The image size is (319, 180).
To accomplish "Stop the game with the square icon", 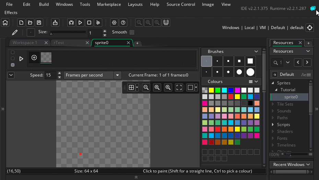I will coord(89,23).
